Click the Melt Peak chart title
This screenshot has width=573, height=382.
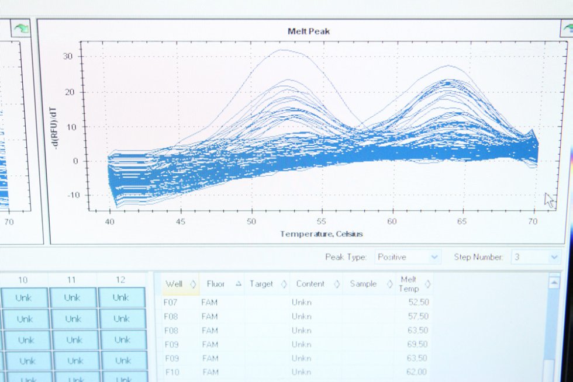(308, 31)
